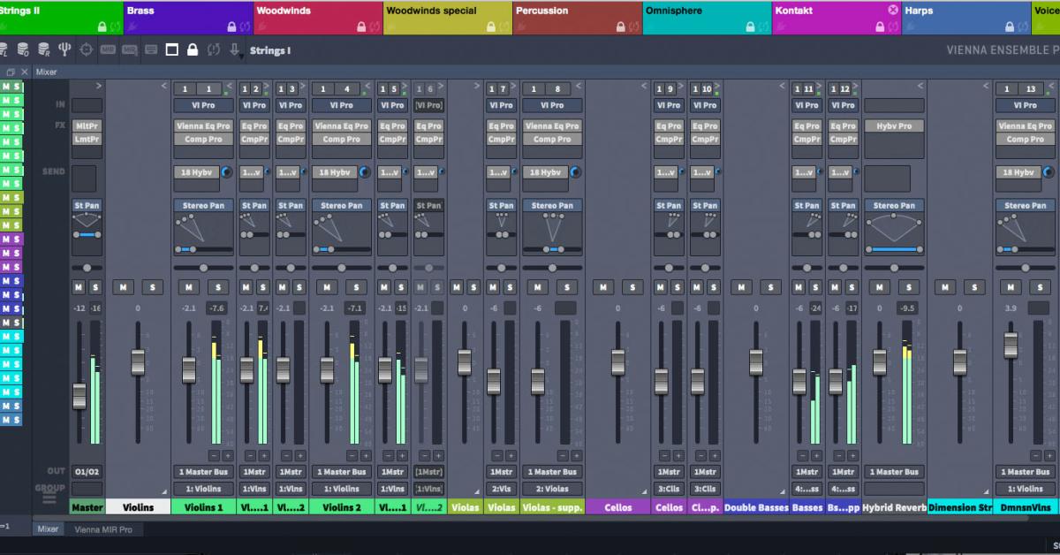1060x555 pixels.
Task: Toggle the white window view icon in toolbar
Action: point(172,49)
